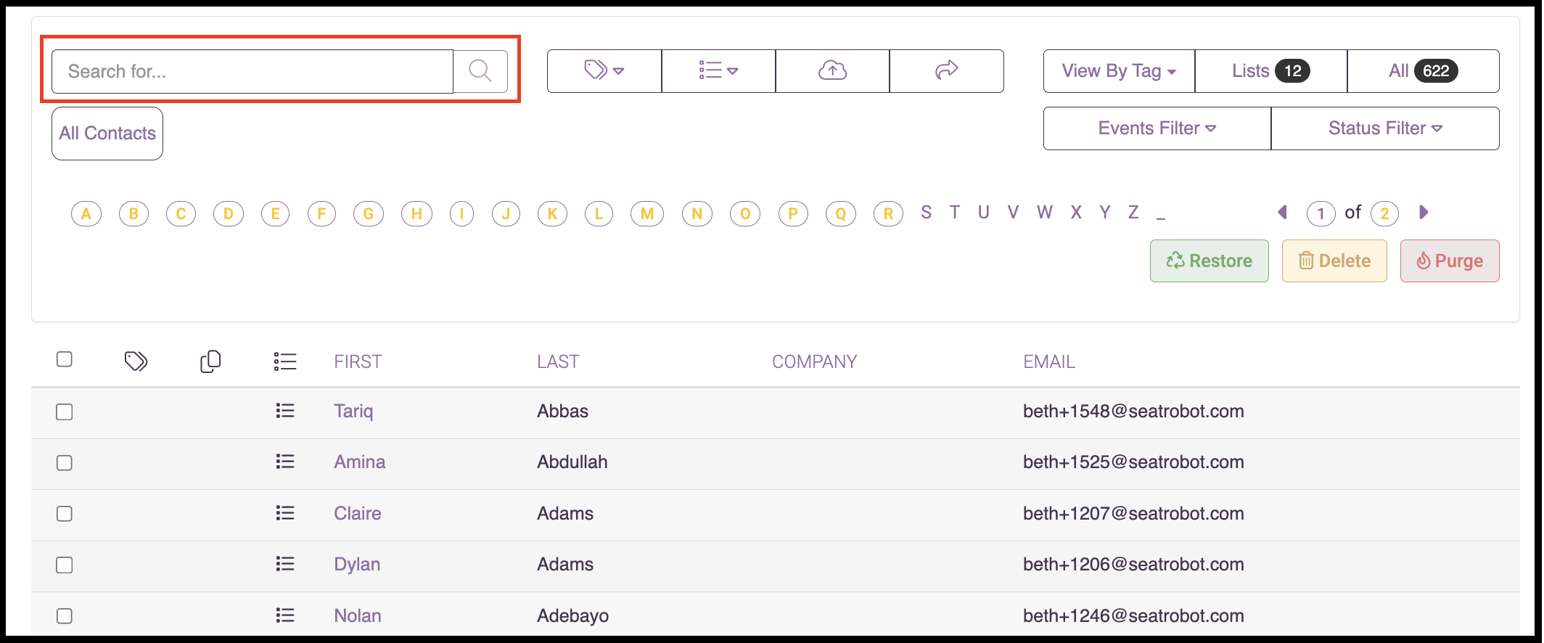
Task: Click the Restore button
Action: click(x=1210, y=261)
